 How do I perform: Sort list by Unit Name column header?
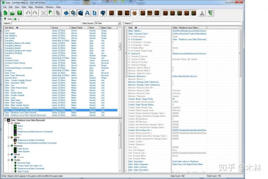pos(27,27)
